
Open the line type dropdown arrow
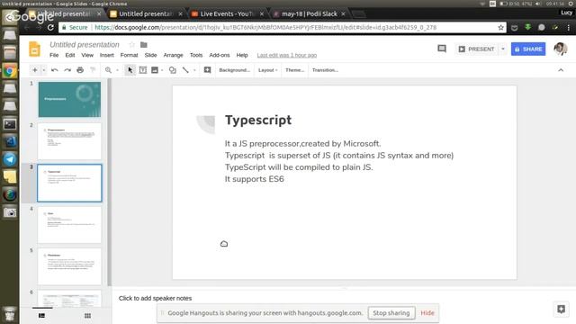point(194,70)
